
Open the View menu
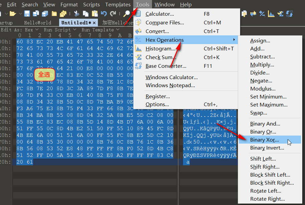tap(49, 4)
